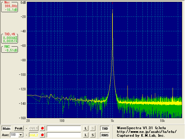This screenshot has height=139, width=185.
Task: Select the OVL1 overlay button
Action: 34,128
